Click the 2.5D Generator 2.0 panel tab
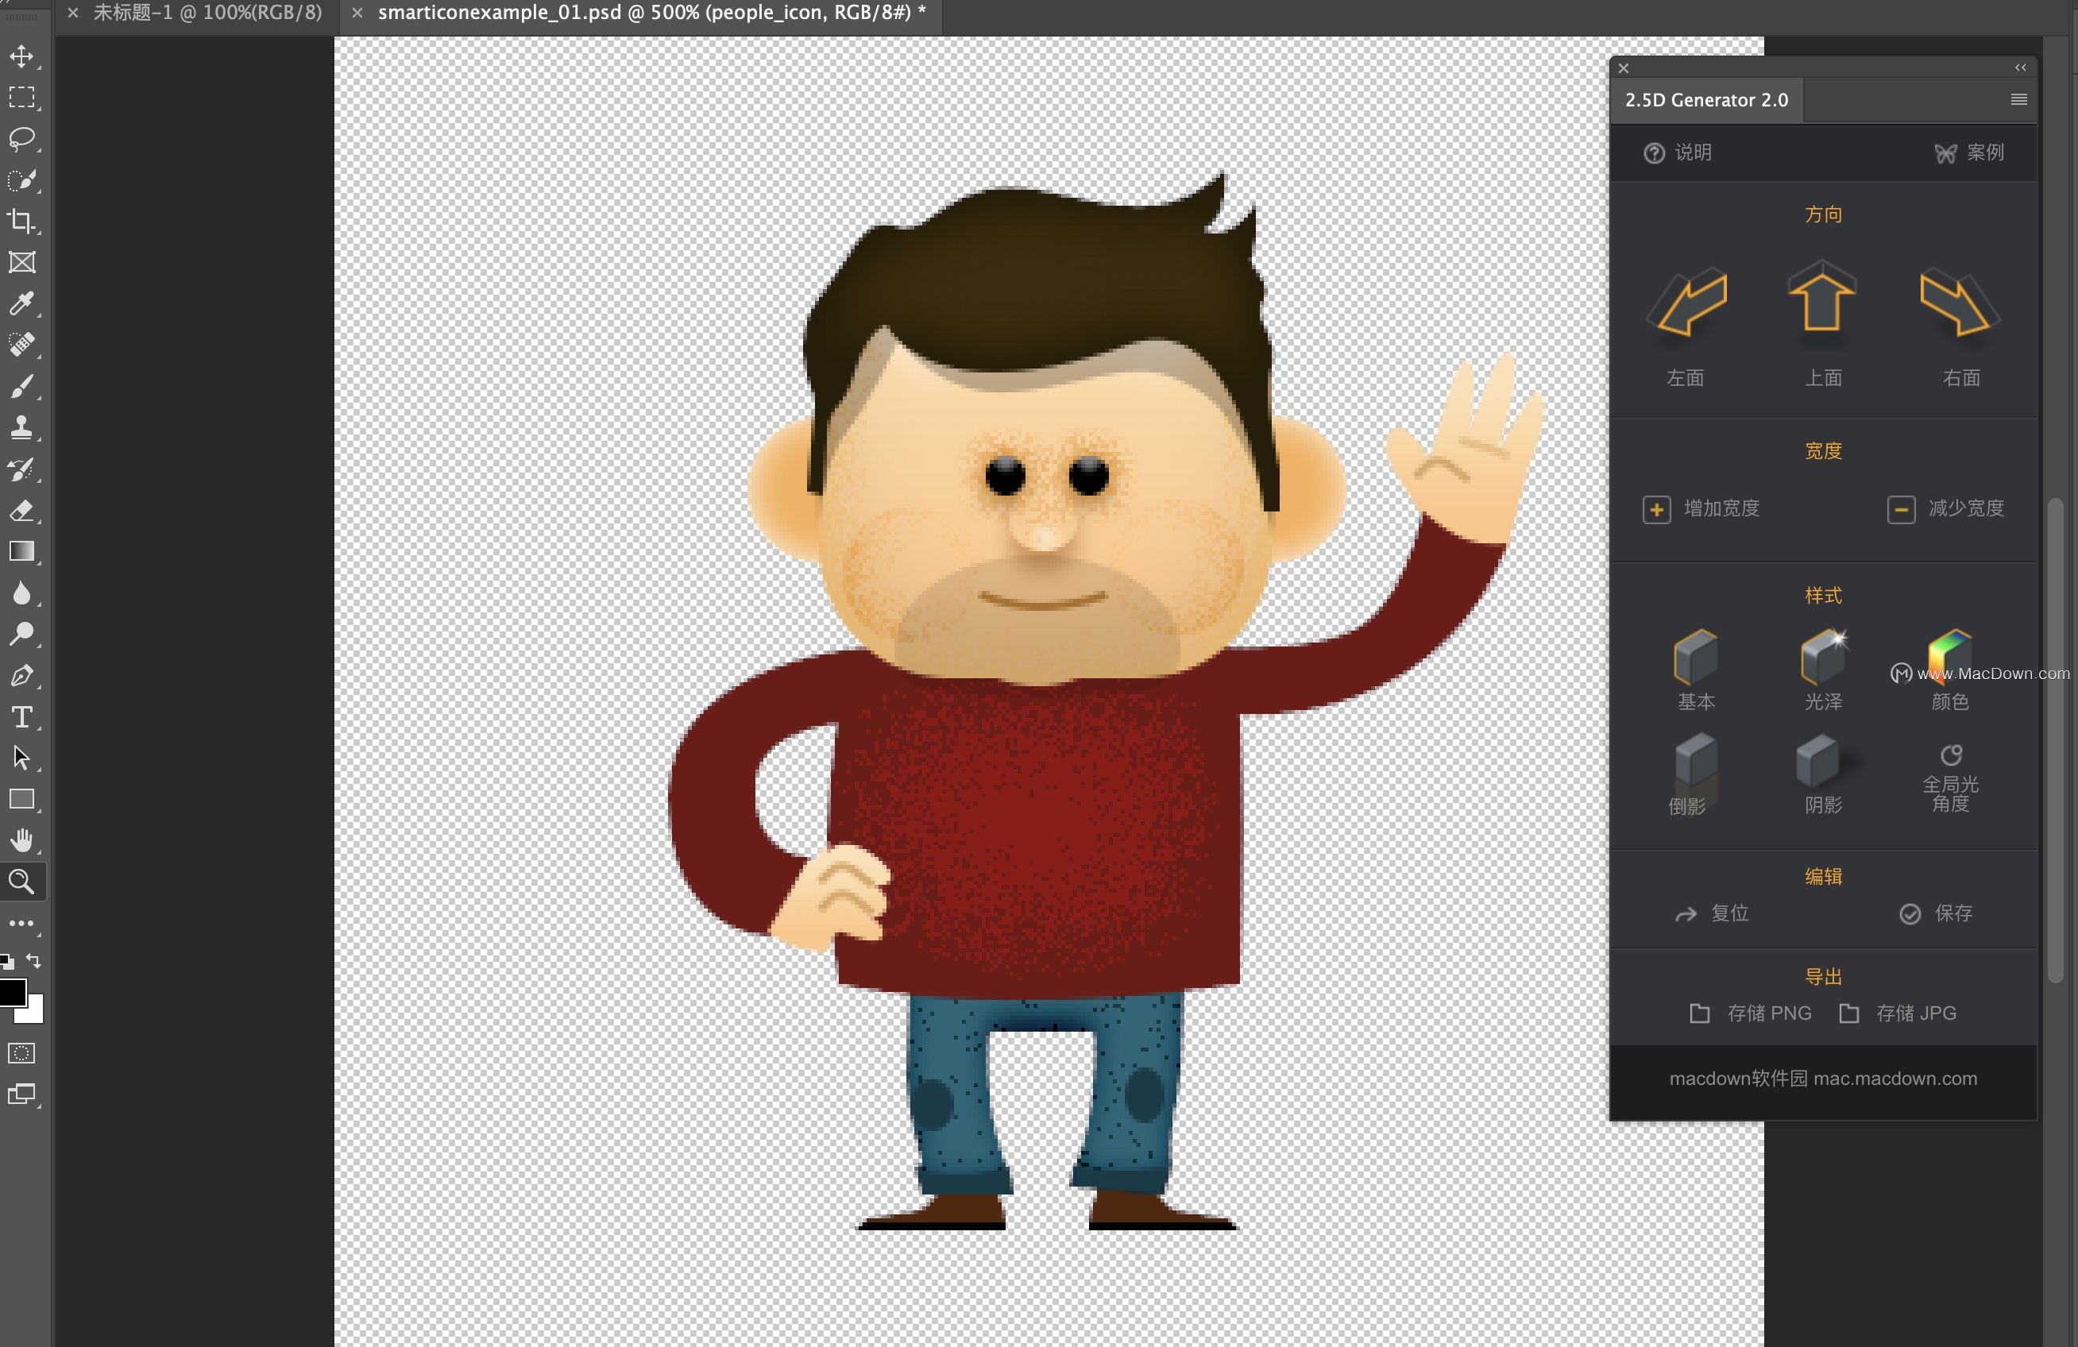The image size is (2078, 1347). click(x=1706, y=99)
